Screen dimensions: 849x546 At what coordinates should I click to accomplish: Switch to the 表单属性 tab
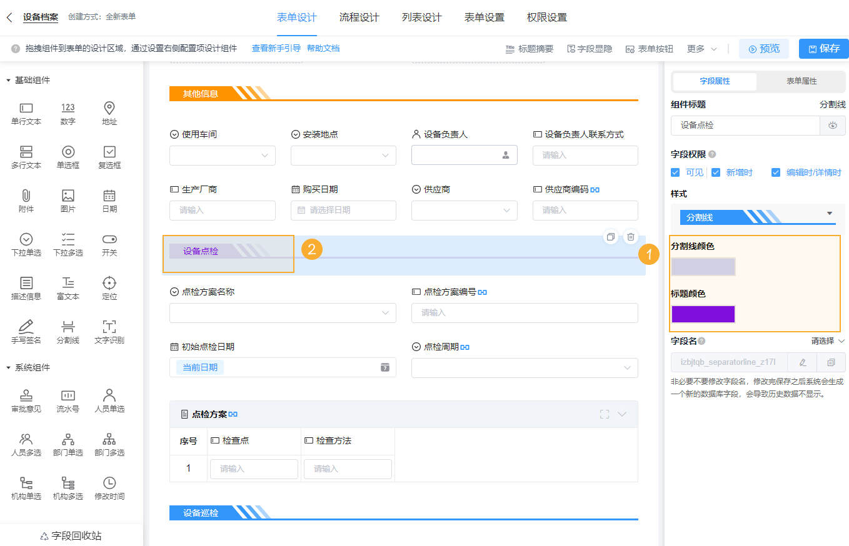[x=801, y=82]
